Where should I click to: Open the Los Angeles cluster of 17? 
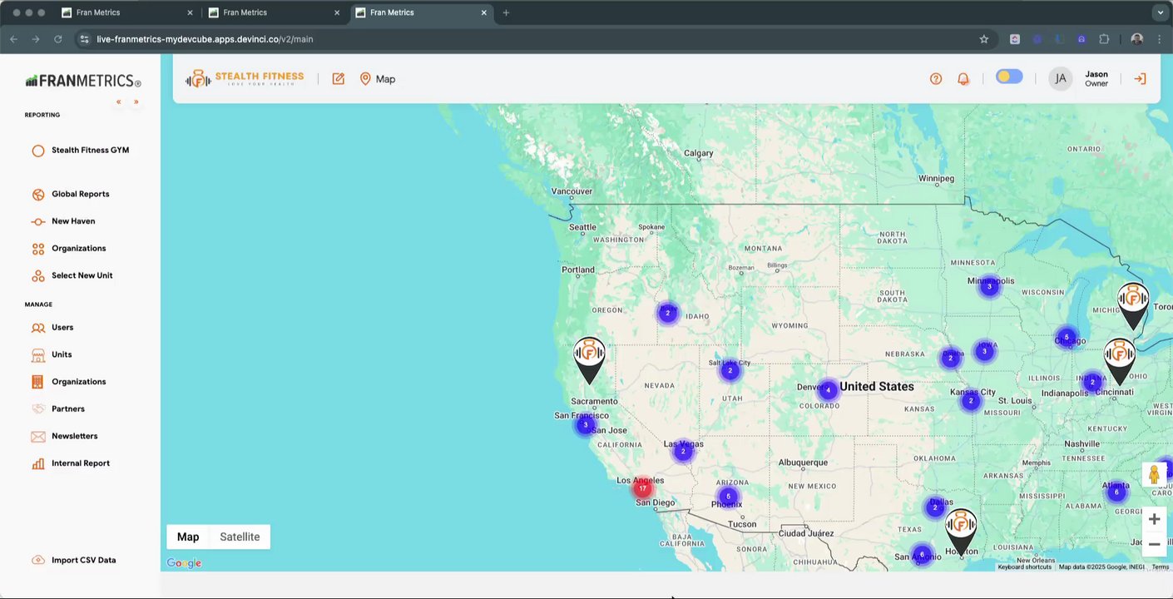642,488
